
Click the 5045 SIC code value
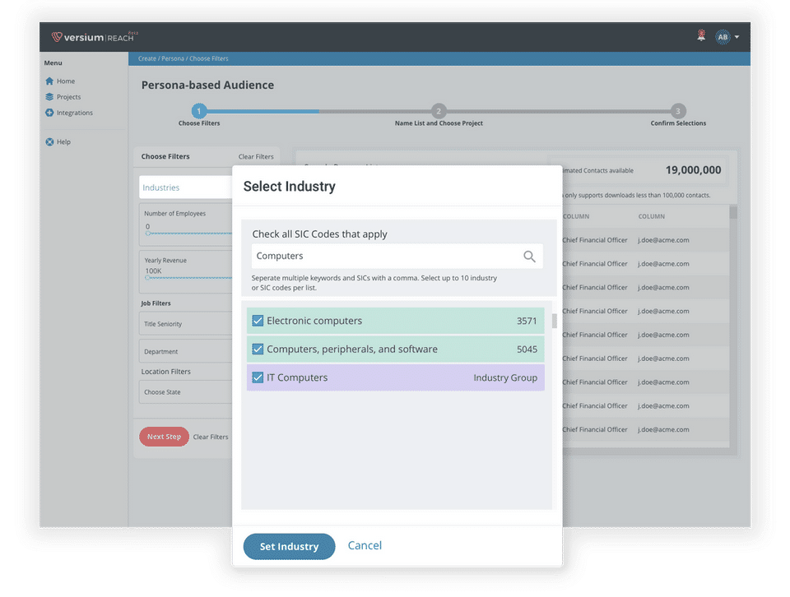pyautogui.click(x=527, y=349)
